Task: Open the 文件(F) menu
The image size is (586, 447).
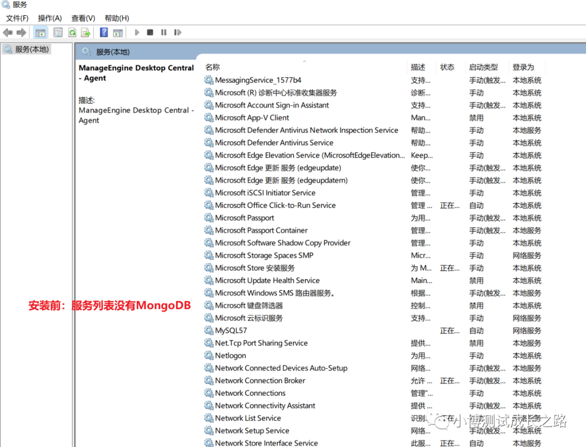Action: (x=17, y=18)
